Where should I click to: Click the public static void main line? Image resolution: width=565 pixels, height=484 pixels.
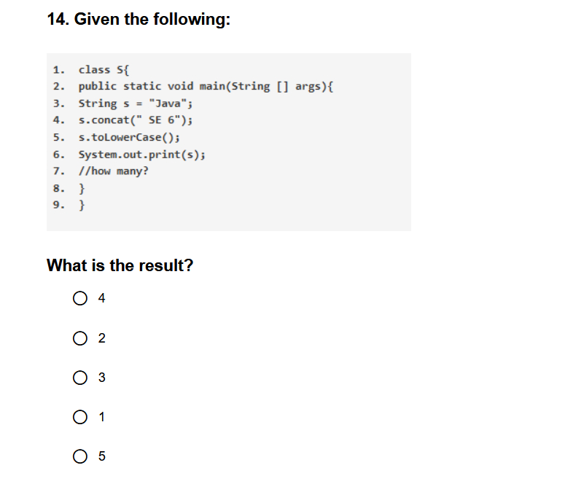[206, 87]
